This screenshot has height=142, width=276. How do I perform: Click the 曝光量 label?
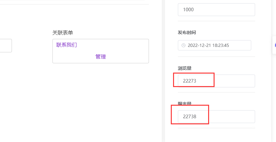[x=185, y=103]
